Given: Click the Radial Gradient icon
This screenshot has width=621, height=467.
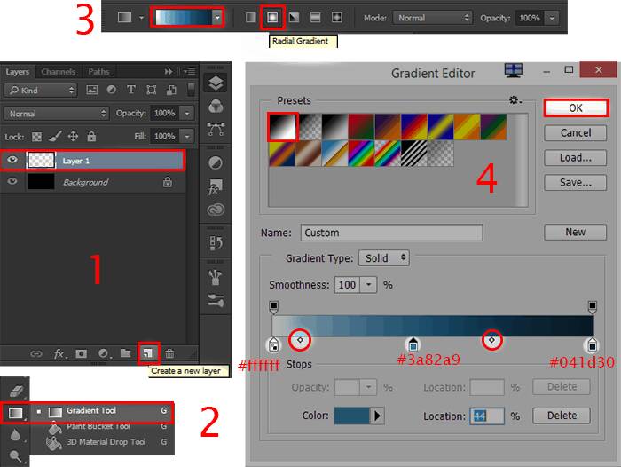Looking at the screenshot, I should click(273, 17).
